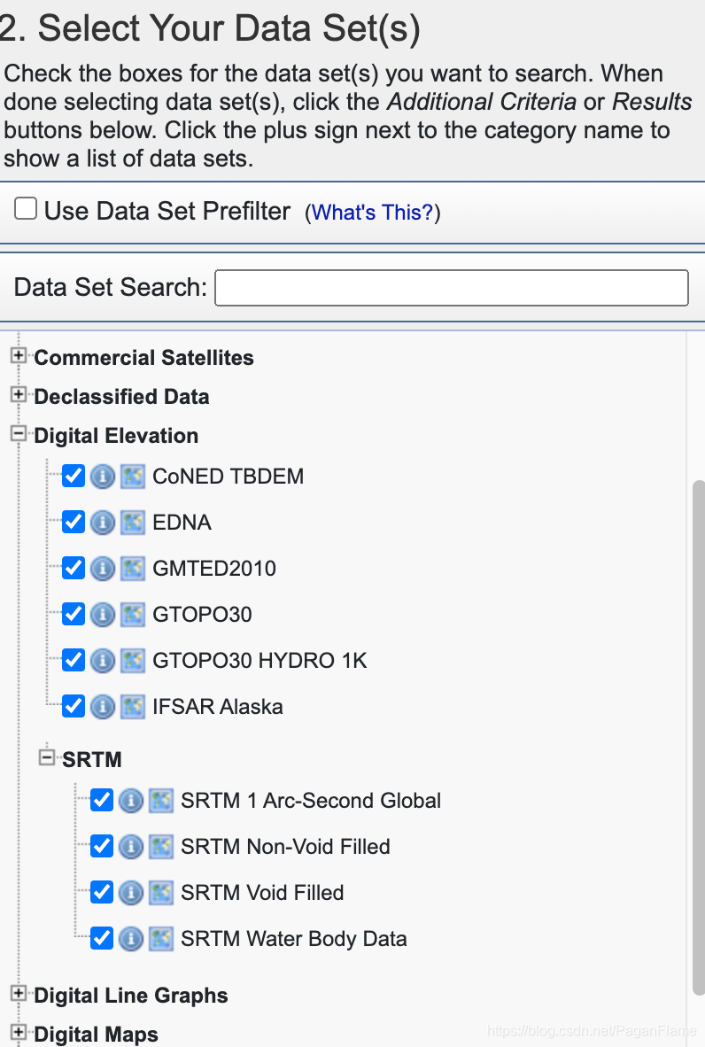Enable the Use Data Set Prefilter checkbox
Screen dimensions: 705x1047
(26, 210)
